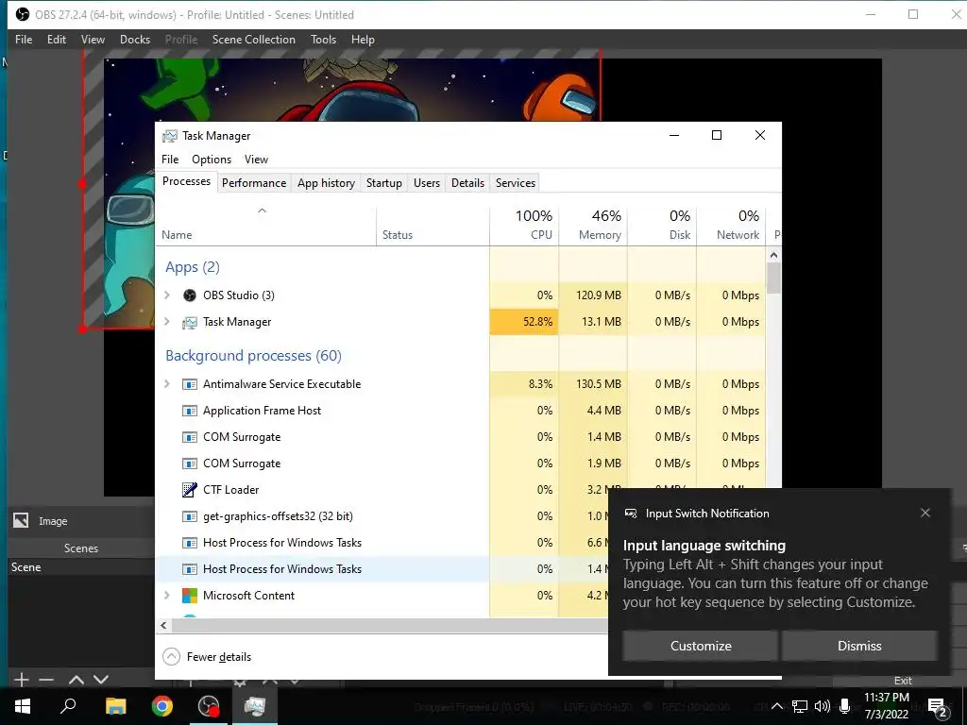
Task: Click the Input Switch Notification icon
Action: tap(631, 514)
